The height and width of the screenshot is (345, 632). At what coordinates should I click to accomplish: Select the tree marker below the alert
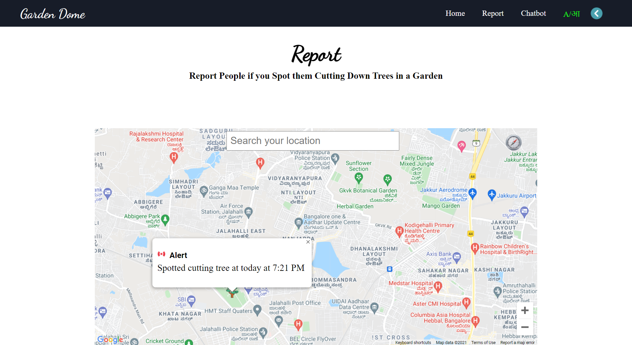[232, 292]
